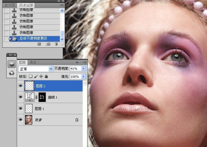Enable lock position move icon
This screenshot has height=147, width=207.
click(x=41, y=77)
